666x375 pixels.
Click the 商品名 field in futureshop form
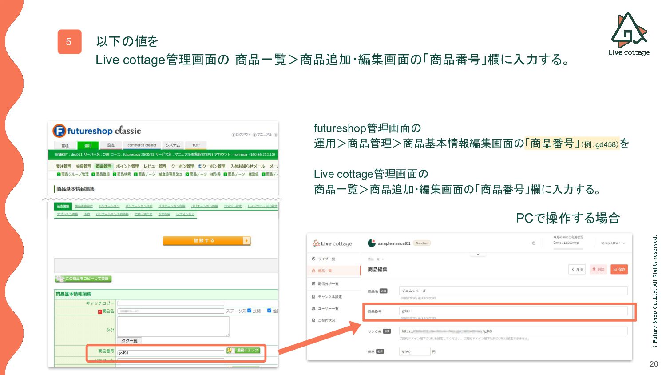coord(170,311)
